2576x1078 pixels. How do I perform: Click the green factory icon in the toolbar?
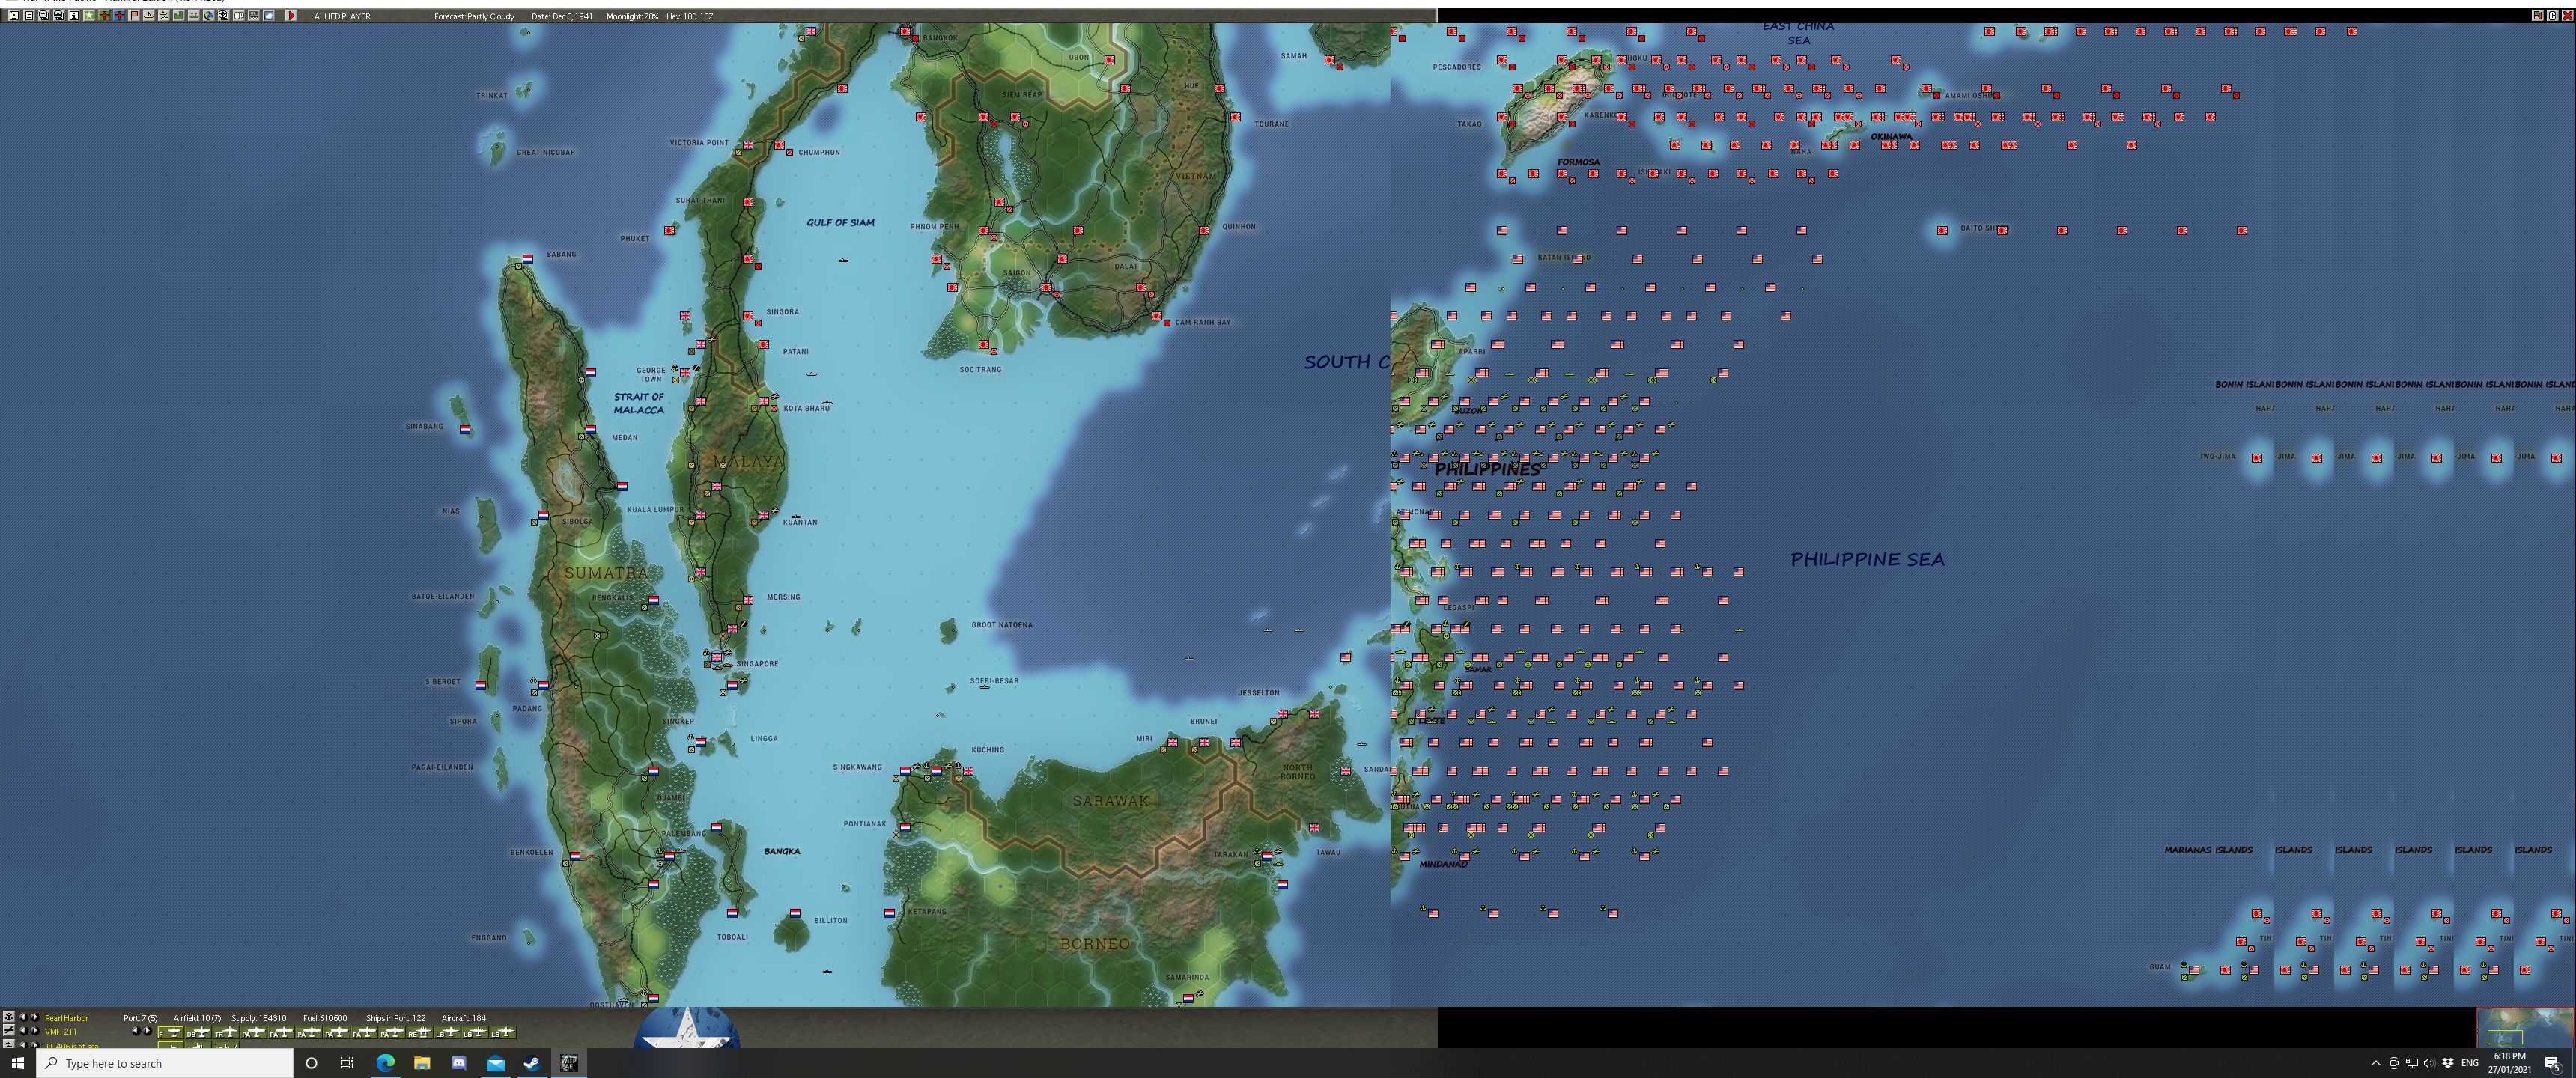click(x=179, y=16)
